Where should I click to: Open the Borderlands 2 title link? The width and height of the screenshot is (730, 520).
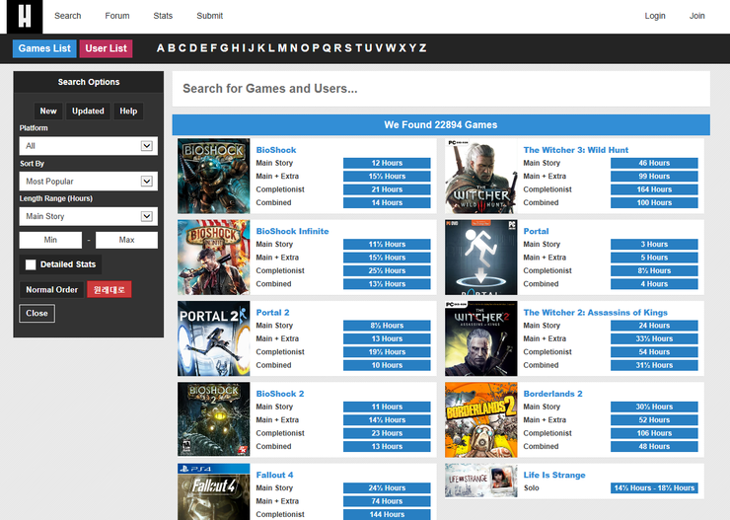pos(553,394)
